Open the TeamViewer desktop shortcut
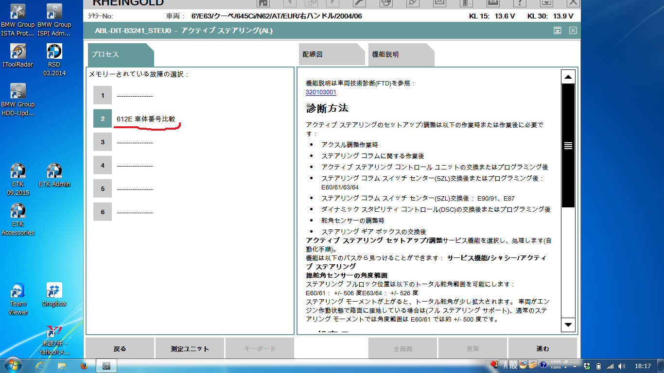Image resolution: width=664 pixels, height=373 pixels. point(18,299)
